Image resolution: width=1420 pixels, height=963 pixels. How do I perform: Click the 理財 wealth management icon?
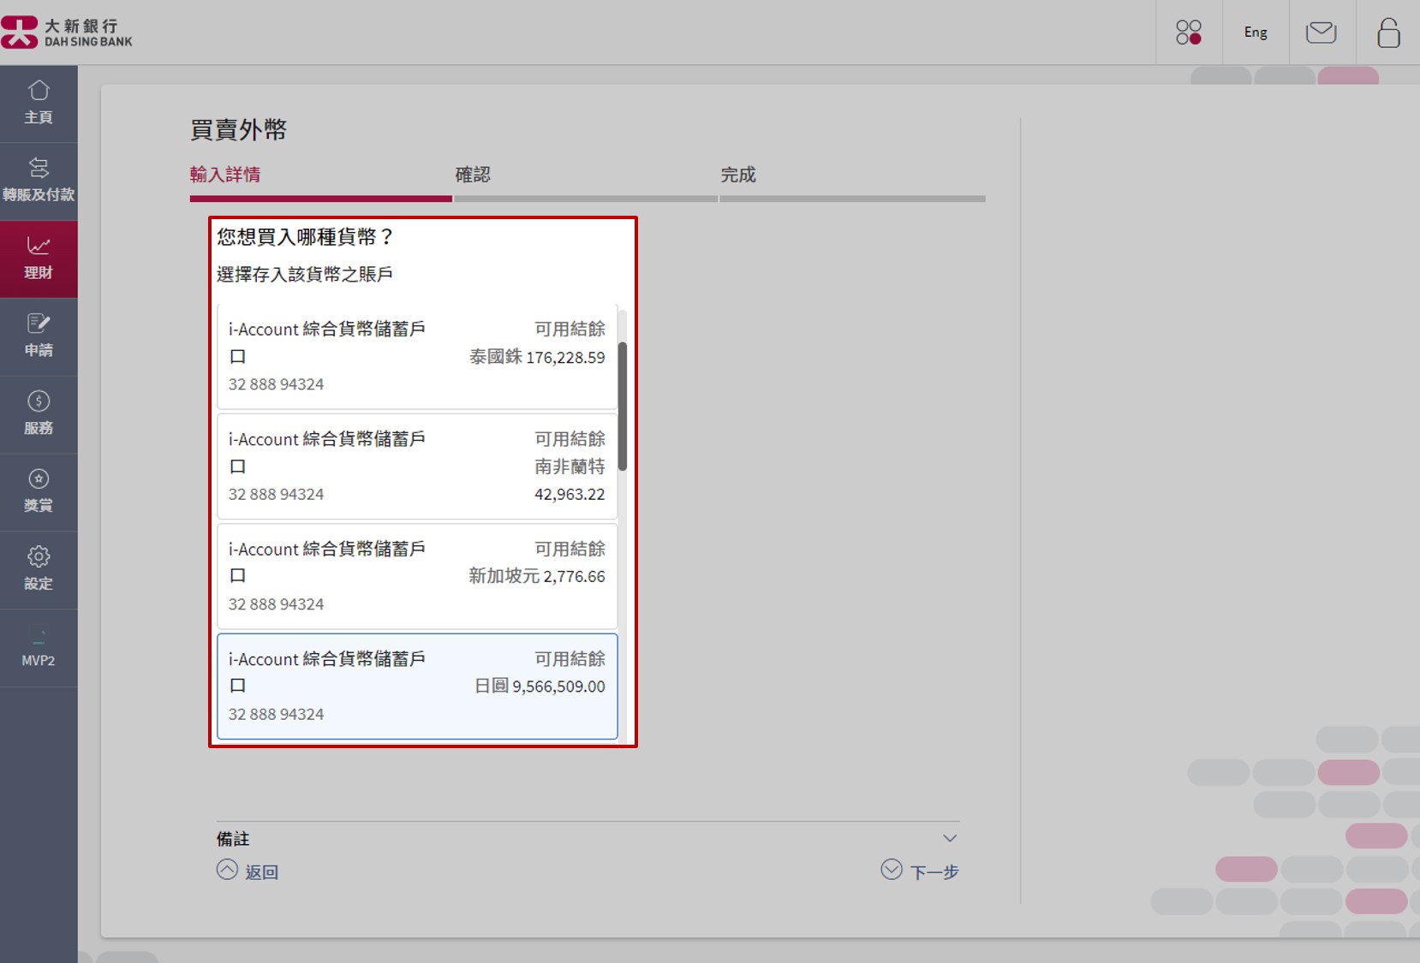coord(39,257)
